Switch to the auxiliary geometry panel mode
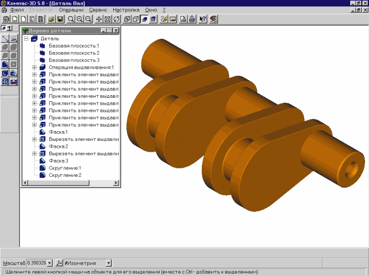Image resolution: width=369 pixels, height=276 pixels. pyautogui.click(x=10, y=28)
